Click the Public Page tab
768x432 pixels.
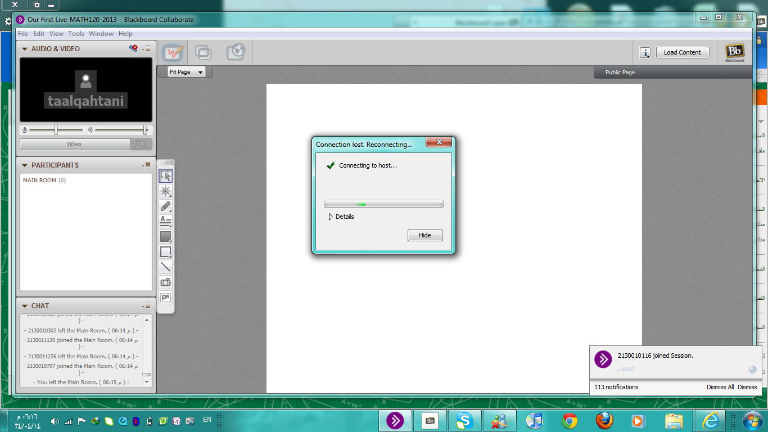pyautogui.click(x=620, y=73)
